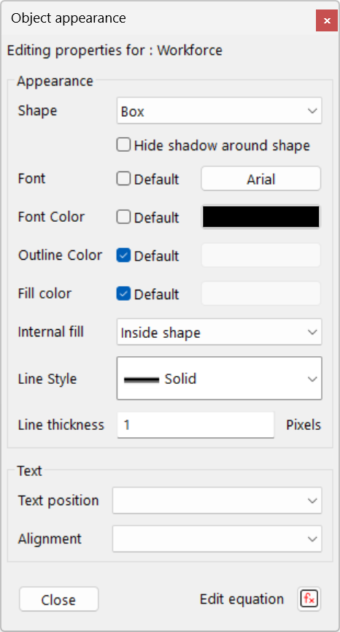Click the disabled Fill color swatch
Screen dimensions: 340x632
(261, 293)
